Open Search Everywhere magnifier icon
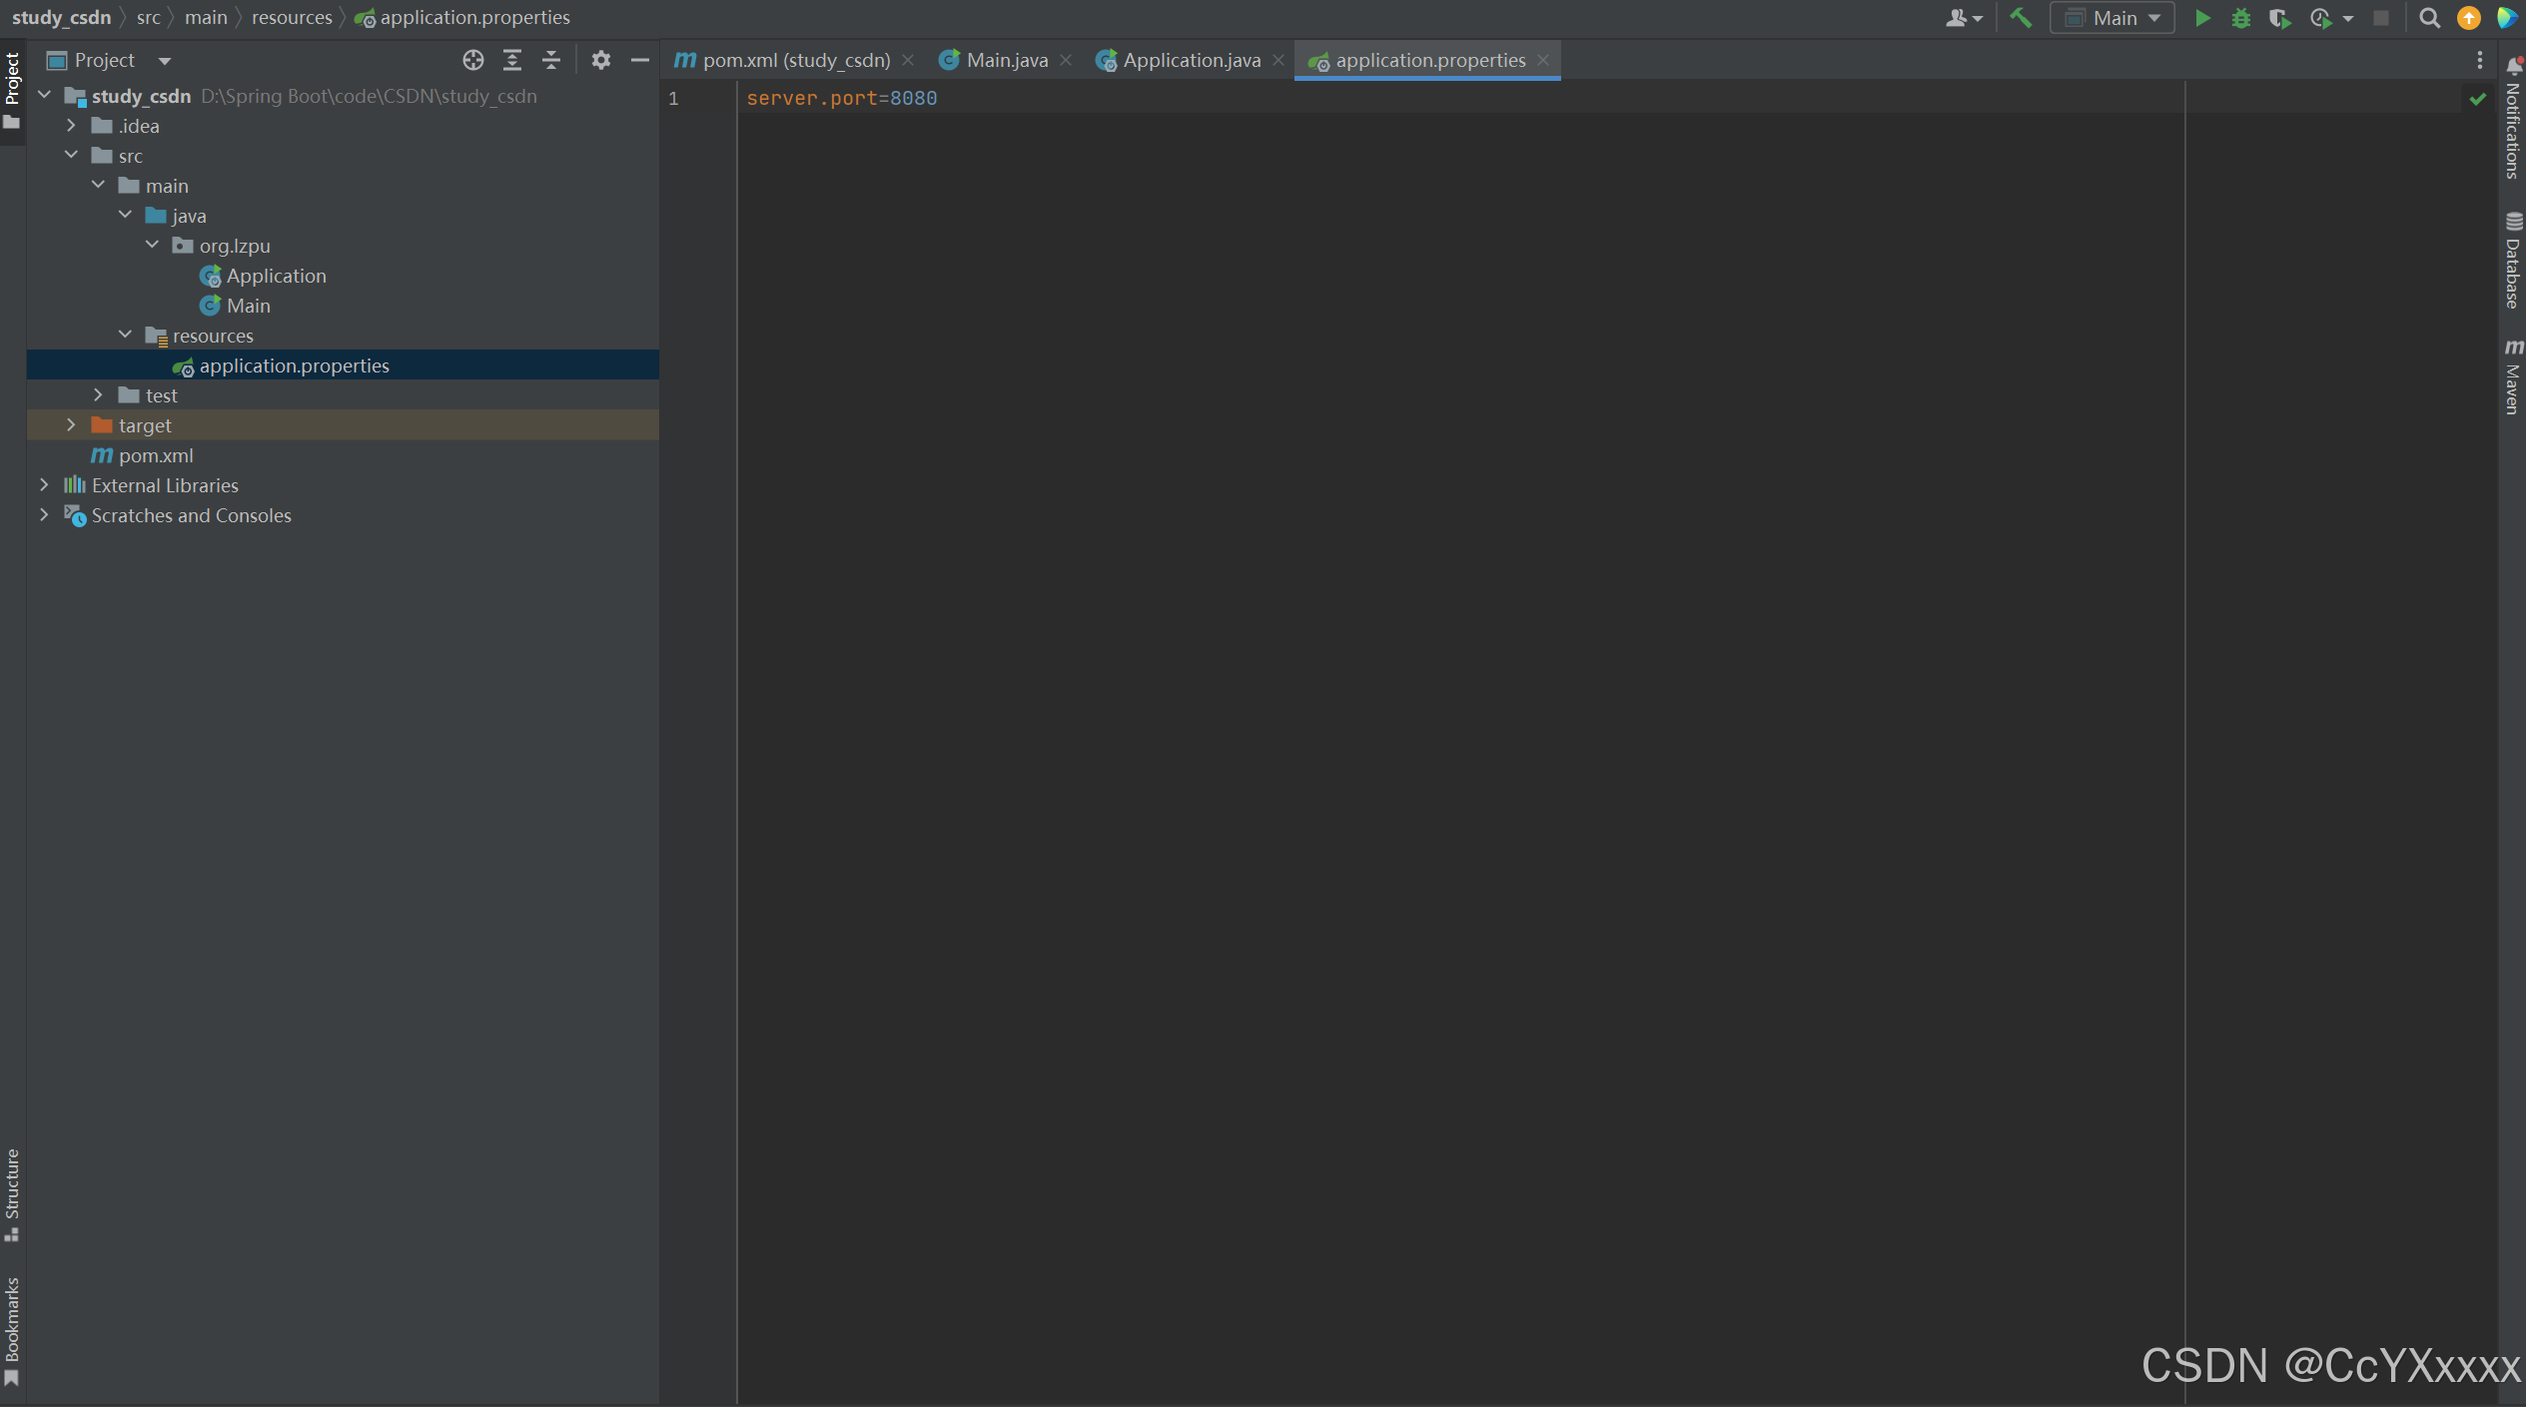 pos(2429,18)
